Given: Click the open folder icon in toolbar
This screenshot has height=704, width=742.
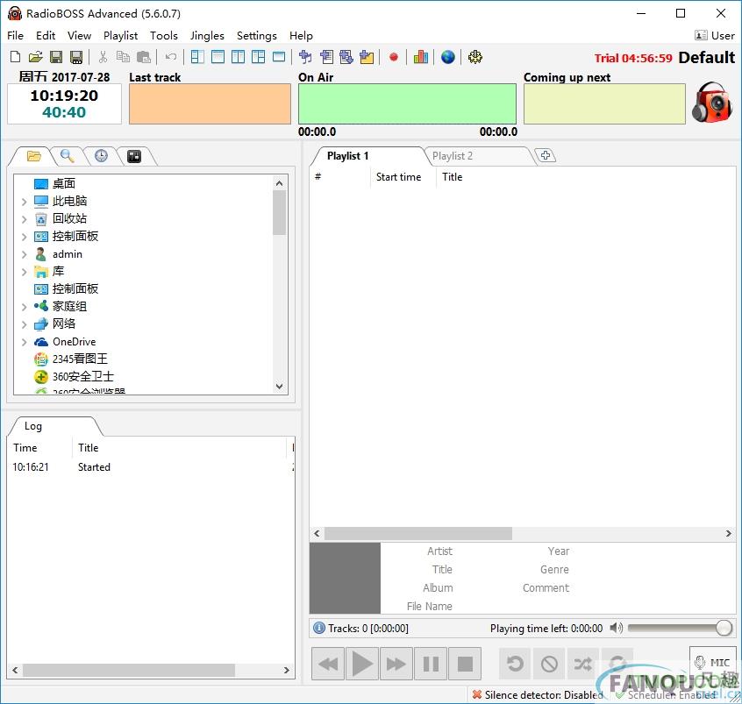Looking at the screenshot, I should pyautogui.click(x=35, y=57).
